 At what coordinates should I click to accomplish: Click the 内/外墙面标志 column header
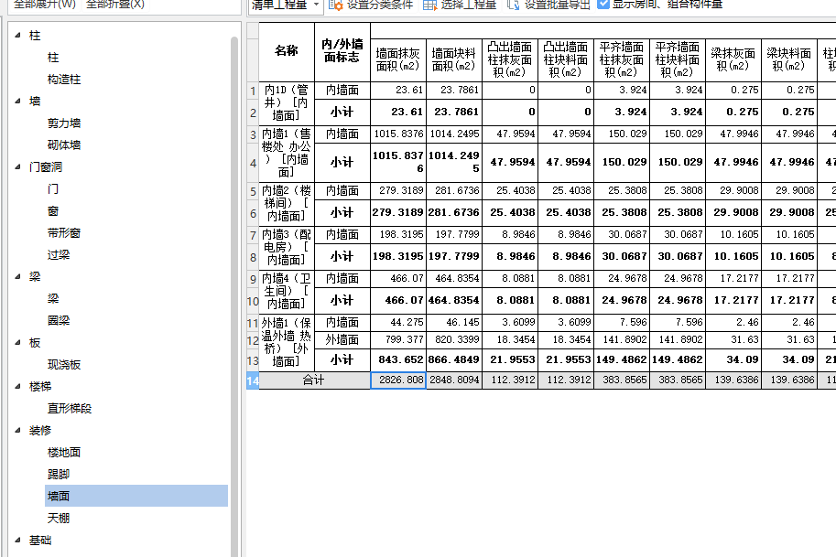342,51
